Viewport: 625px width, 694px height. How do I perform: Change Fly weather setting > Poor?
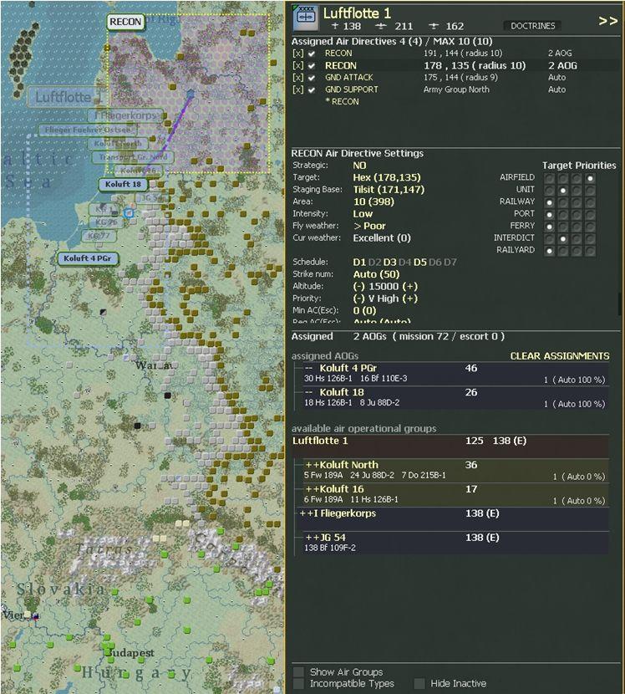(x=370, y=226)
